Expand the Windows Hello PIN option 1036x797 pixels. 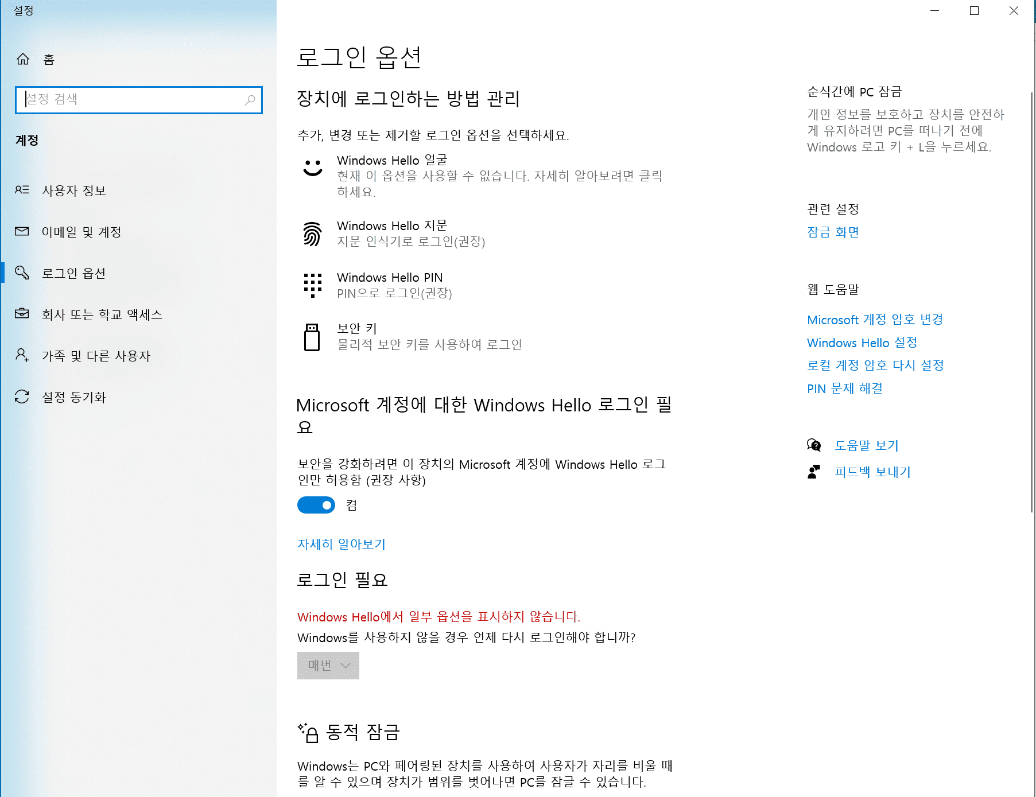pos(486,285)
